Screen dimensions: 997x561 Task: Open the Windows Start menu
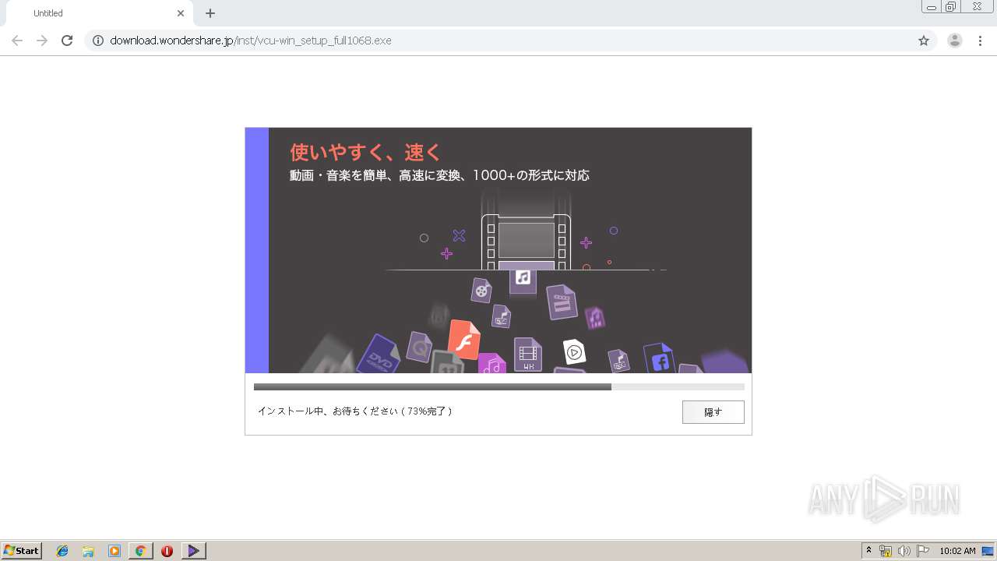(22, 551)
